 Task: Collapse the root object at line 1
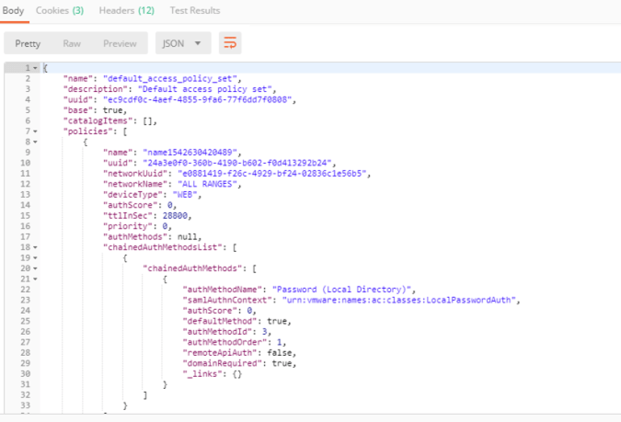(x=35, y=69)
